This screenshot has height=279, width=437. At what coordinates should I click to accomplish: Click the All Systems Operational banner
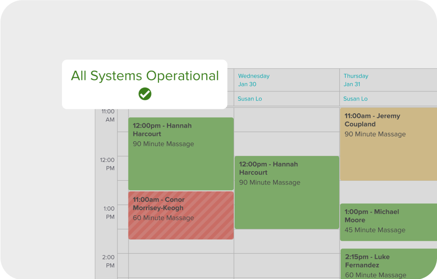pos(145,76)
